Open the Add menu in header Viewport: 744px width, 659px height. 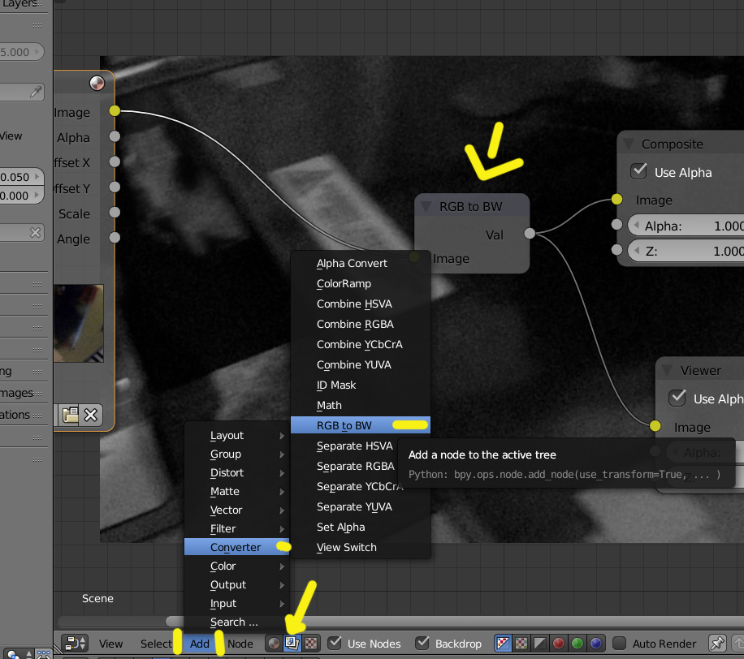coord(200,644)
